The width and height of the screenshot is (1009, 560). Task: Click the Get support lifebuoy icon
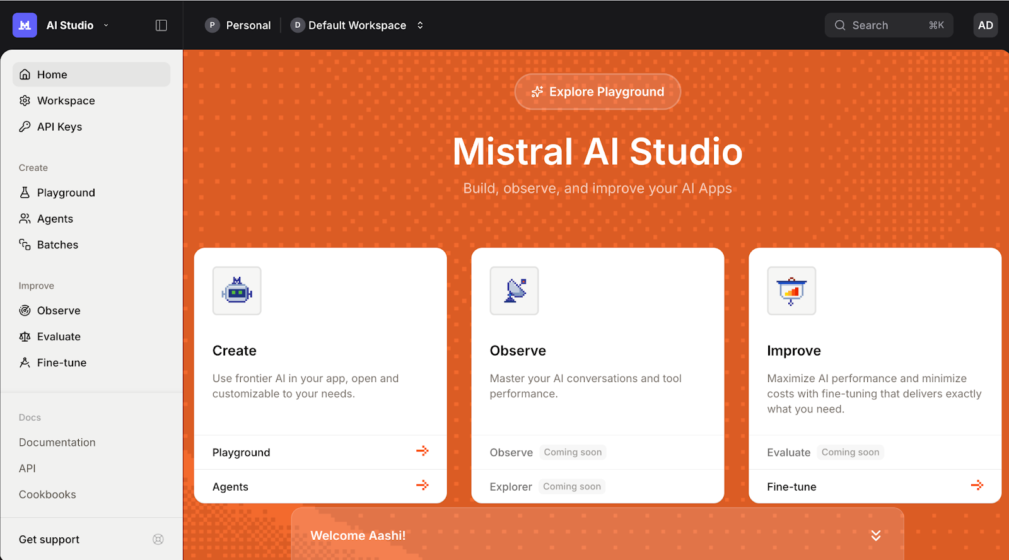coord(158,539)
